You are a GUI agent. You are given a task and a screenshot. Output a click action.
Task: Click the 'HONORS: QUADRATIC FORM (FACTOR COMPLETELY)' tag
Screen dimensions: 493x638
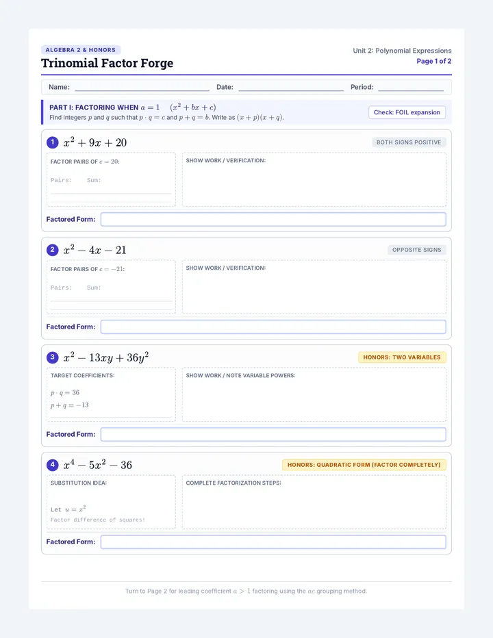coord(364,465)
